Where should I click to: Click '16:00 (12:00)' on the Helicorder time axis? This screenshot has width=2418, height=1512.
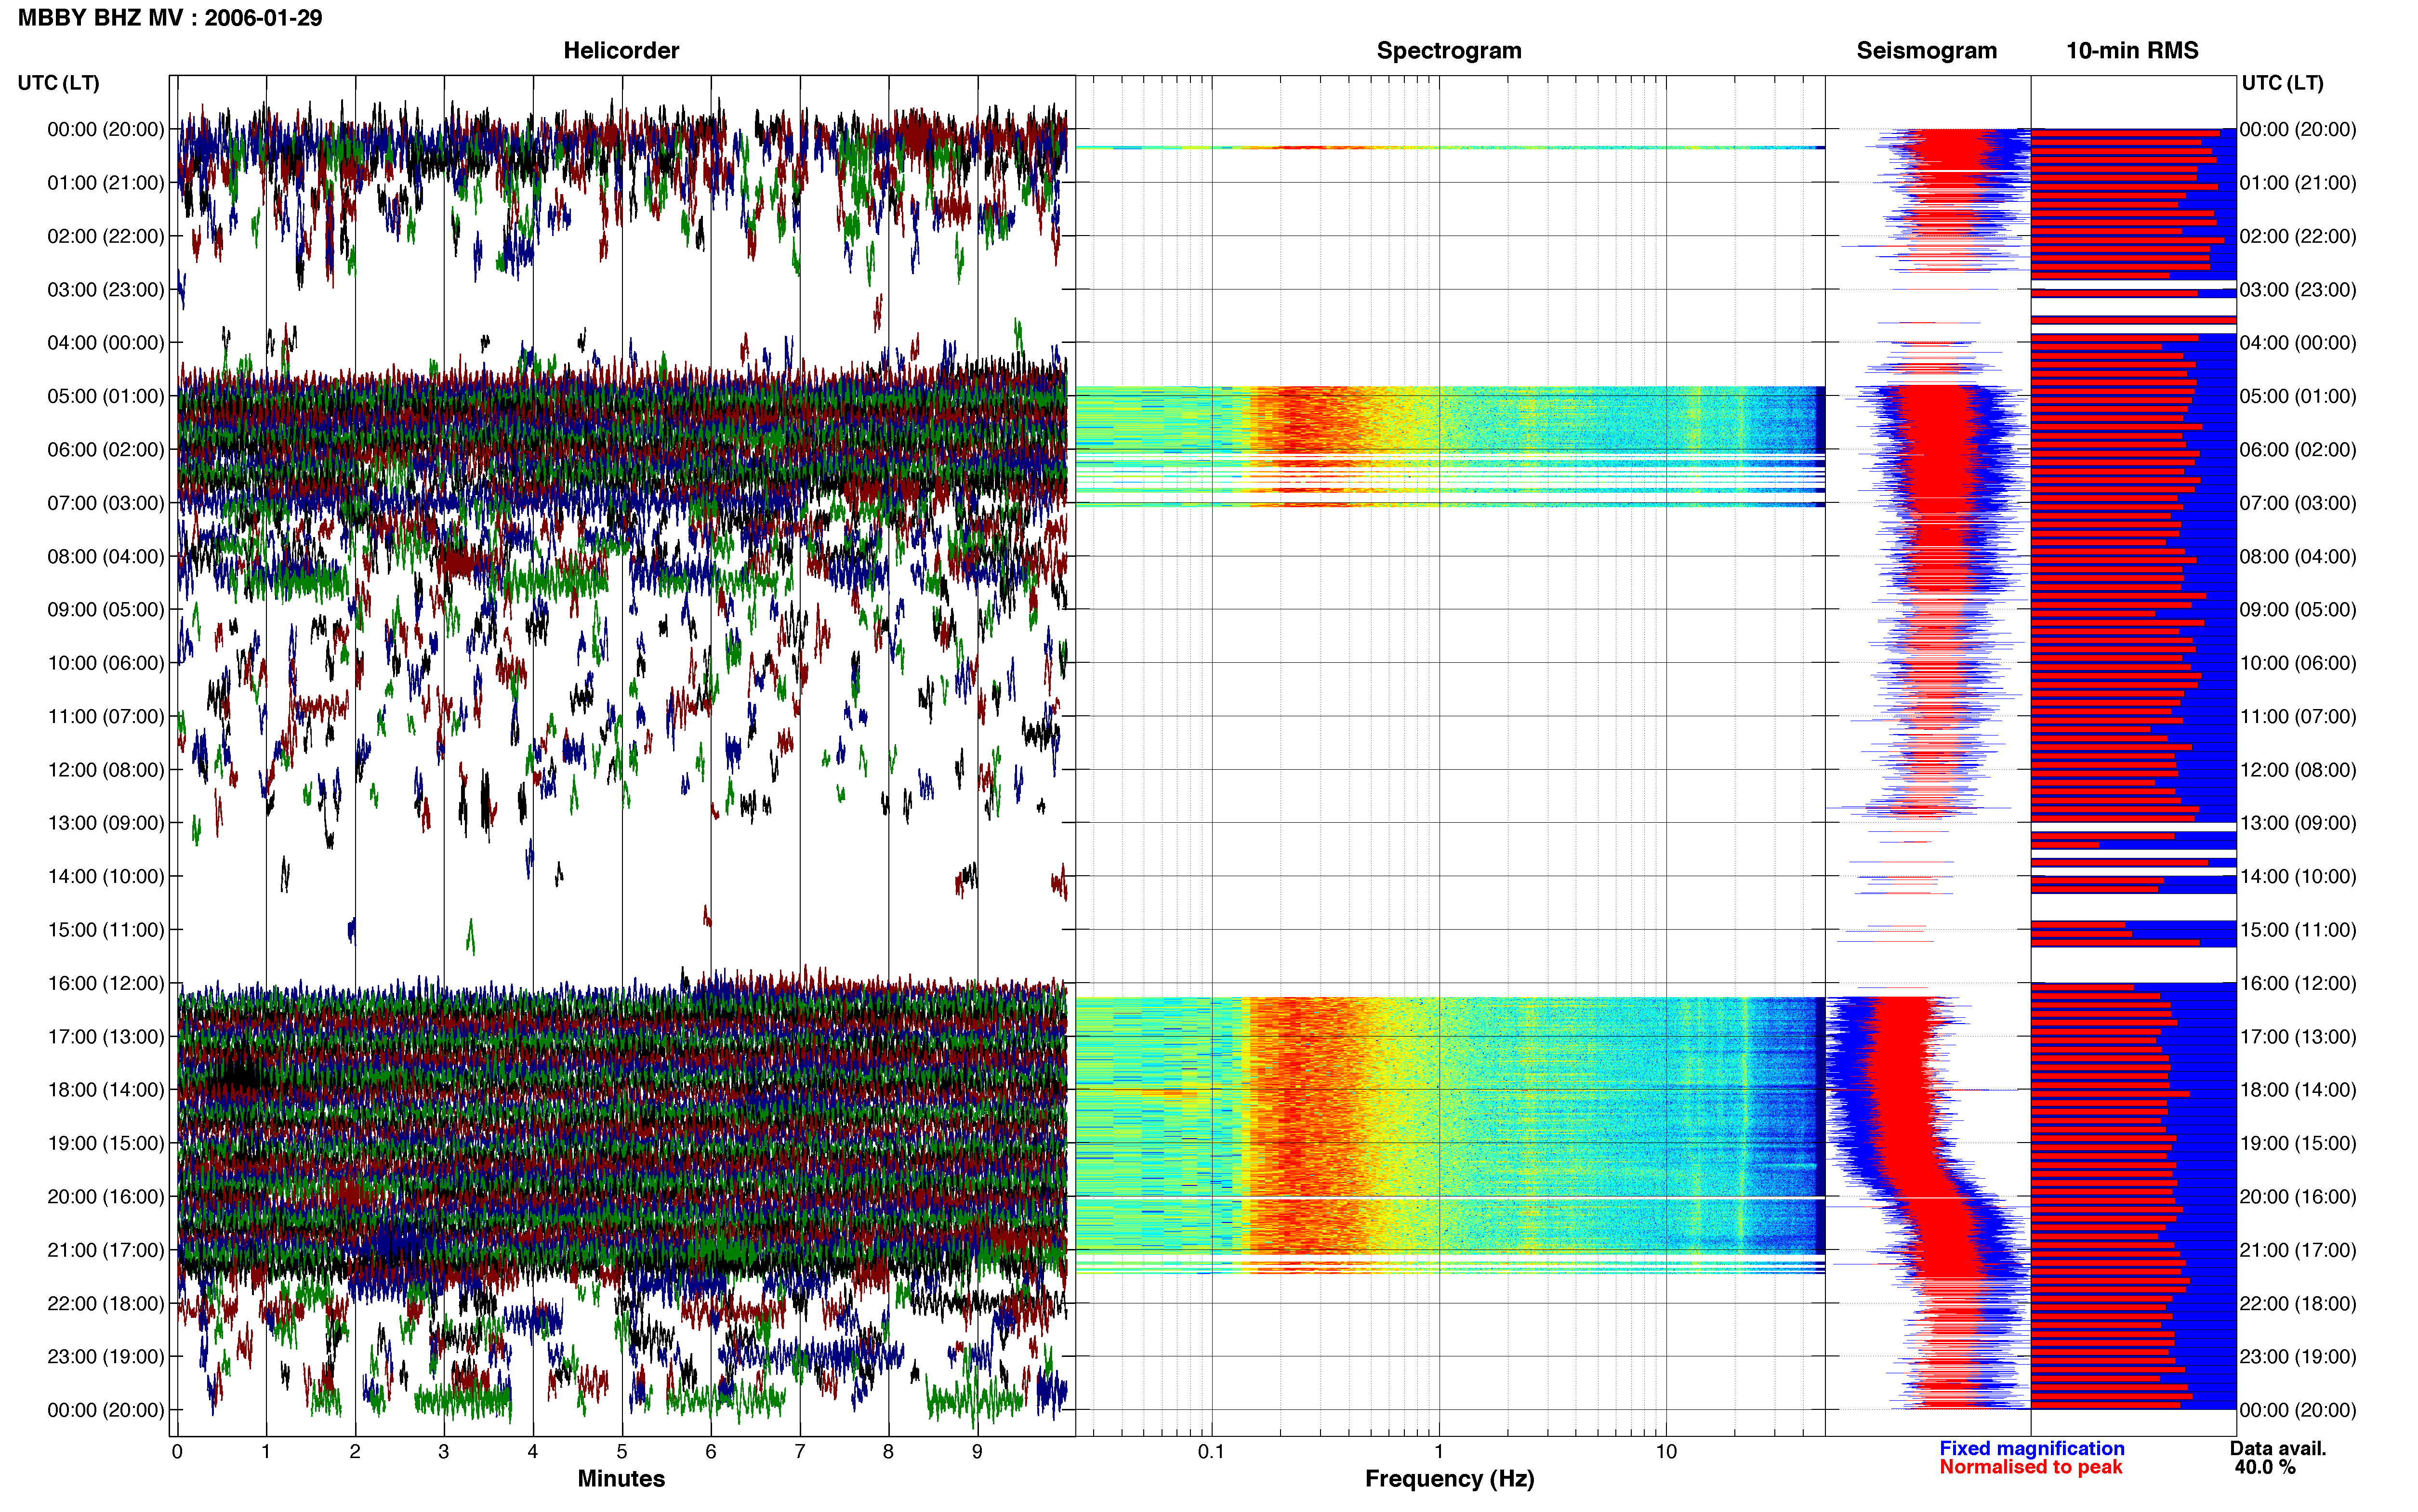click(x=106, y=983)
